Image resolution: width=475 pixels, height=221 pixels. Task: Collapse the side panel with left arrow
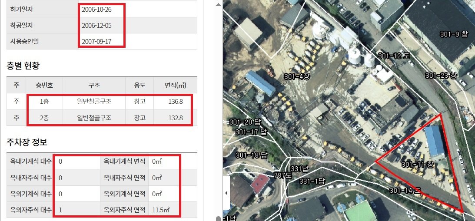tap(226, 192)
